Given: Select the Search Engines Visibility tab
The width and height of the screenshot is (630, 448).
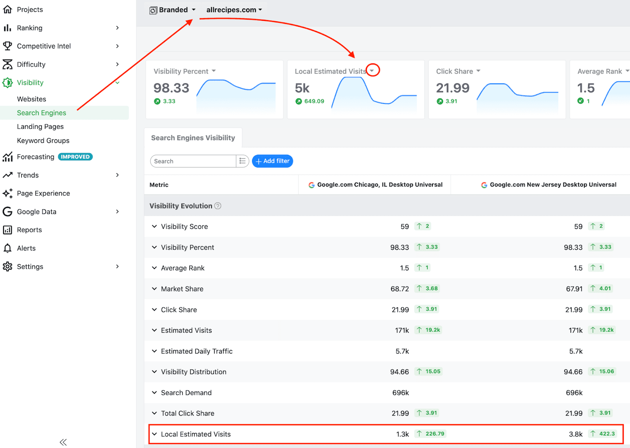Looking at the screenshot, I should (193, 138).
